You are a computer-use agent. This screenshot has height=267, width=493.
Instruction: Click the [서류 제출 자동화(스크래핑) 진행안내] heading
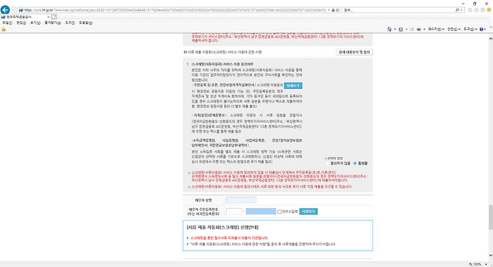(223, 227)
